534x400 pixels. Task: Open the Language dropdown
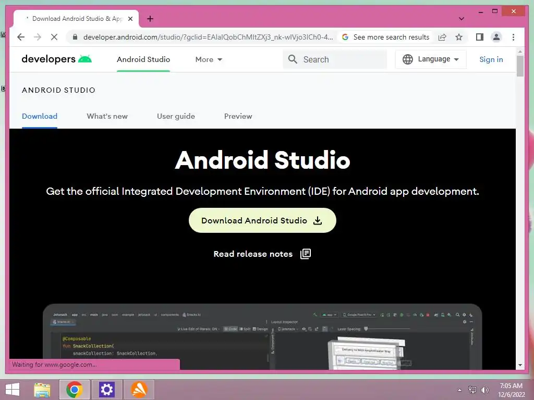(x=431, y=59)
